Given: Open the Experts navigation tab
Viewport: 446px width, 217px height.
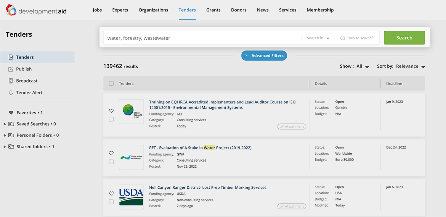Looking at the screenshot, I should (x=120, y=10).
